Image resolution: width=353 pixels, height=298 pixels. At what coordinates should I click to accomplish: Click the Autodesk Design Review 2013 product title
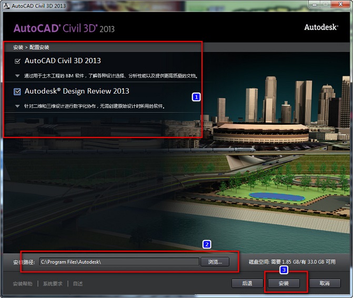77,91
